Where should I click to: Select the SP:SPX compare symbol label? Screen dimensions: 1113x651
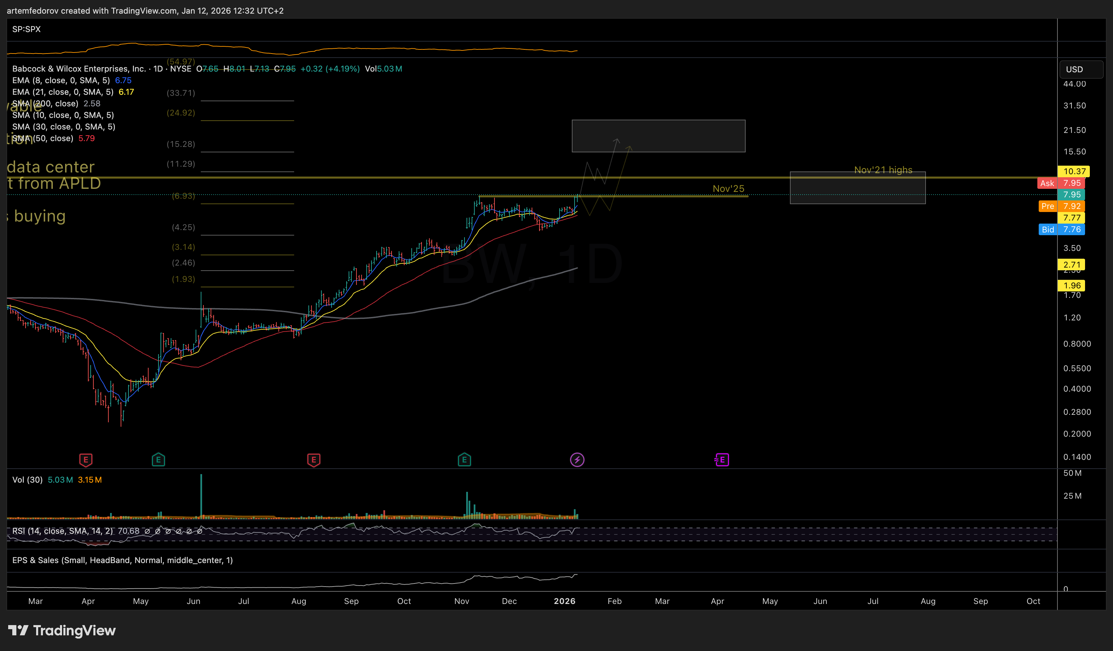pyautogui.click(x=27, y=29)
